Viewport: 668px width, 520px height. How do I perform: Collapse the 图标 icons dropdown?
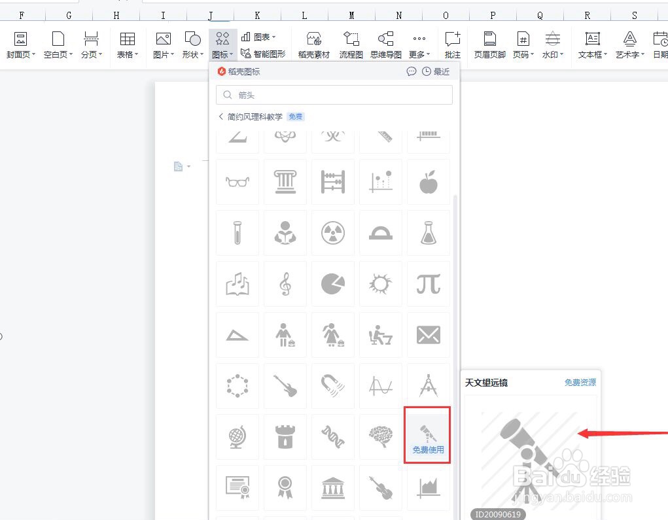coord(222,45)
